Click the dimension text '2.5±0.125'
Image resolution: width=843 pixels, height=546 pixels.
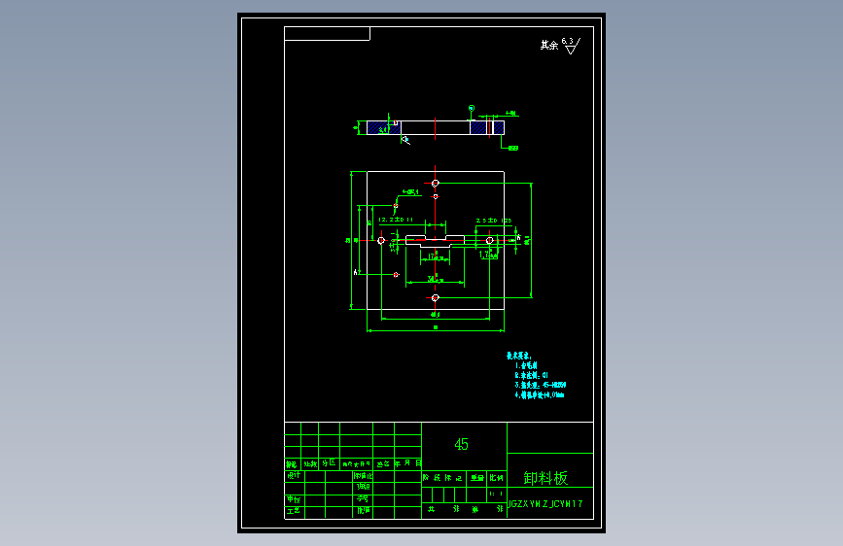(x=494, y=221)
